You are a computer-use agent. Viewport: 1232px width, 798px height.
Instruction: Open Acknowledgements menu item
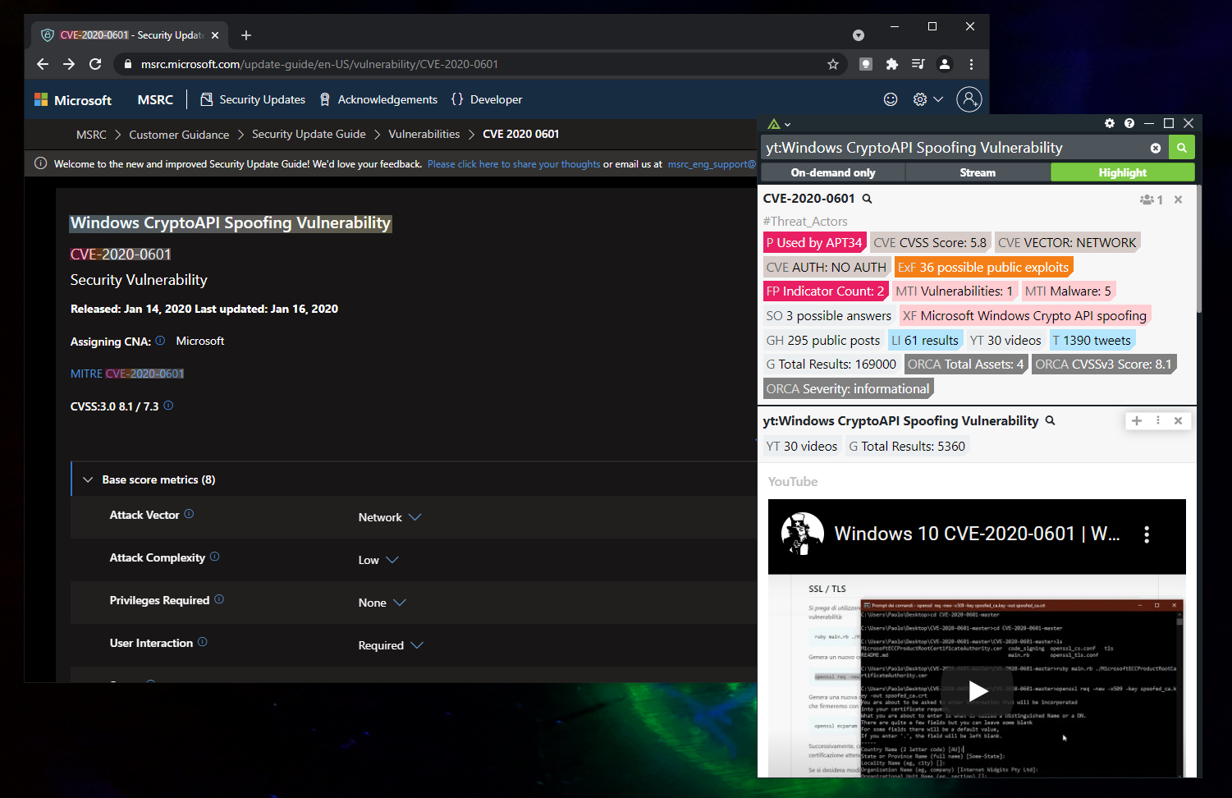[x=378, y=99]
